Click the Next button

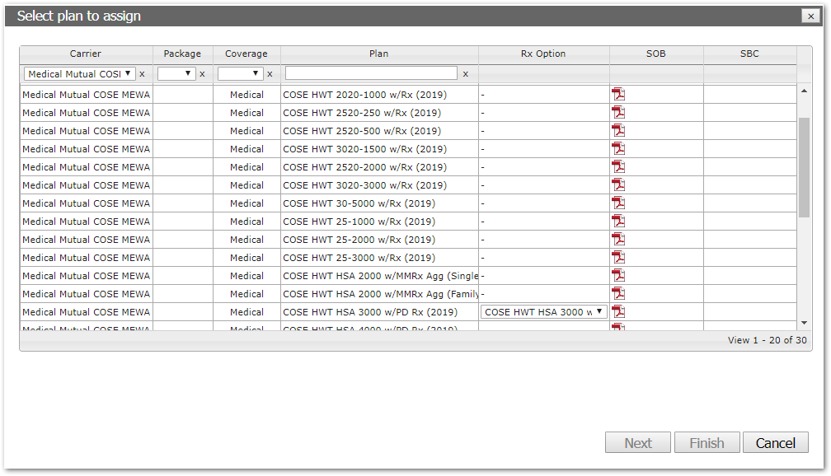[638, 442]
